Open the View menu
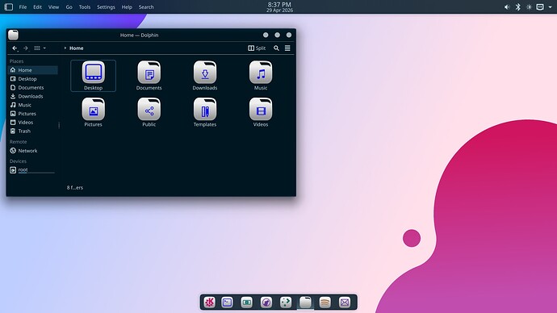The image size is (557, 313). 53,7
